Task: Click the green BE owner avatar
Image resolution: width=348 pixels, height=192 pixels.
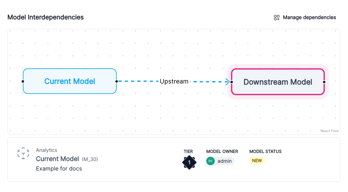Action: coord(210,161)
